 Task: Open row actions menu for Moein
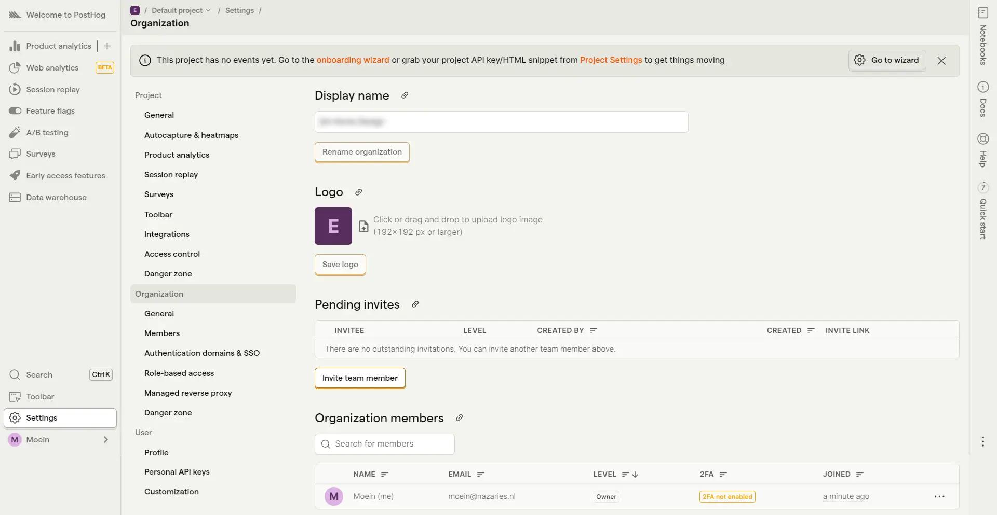(939, 497)
